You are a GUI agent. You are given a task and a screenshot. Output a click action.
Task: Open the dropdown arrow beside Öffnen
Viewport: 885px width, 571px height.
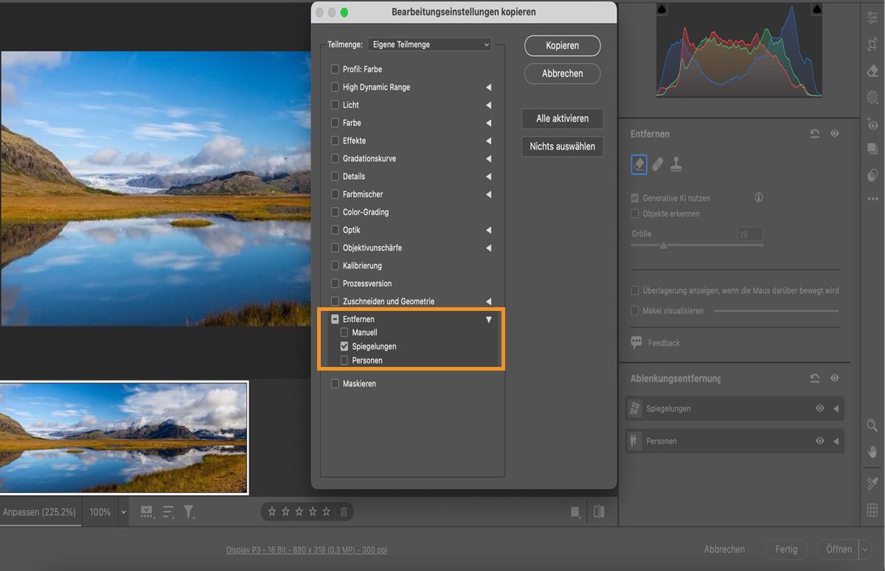coord(865,550)
